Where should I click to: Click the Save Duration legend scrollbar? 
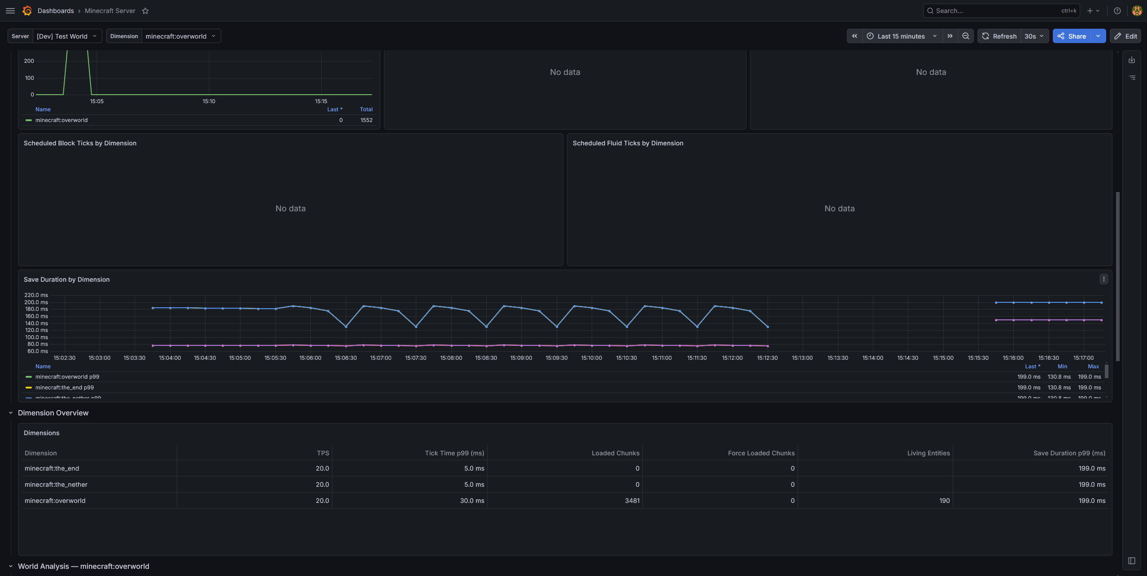[x=1107, y=371]
